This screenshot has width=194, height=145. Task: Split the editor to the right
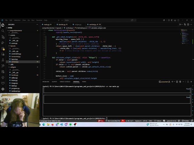coord(188,24)
